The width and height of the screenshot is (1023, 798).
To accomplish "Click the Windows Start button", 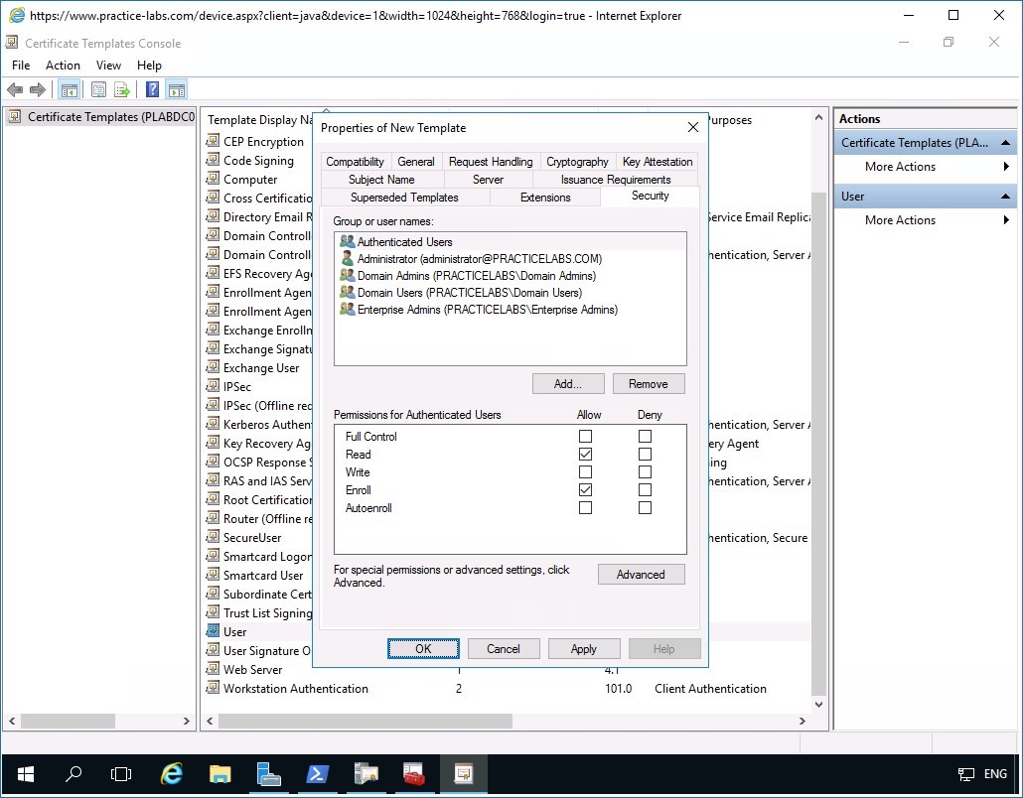I will coord(26,774).
